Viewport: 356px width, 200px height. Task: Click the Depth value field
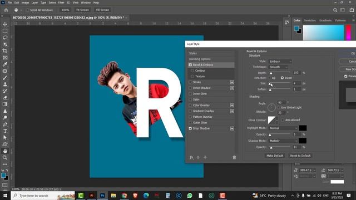tap(296, 73)
